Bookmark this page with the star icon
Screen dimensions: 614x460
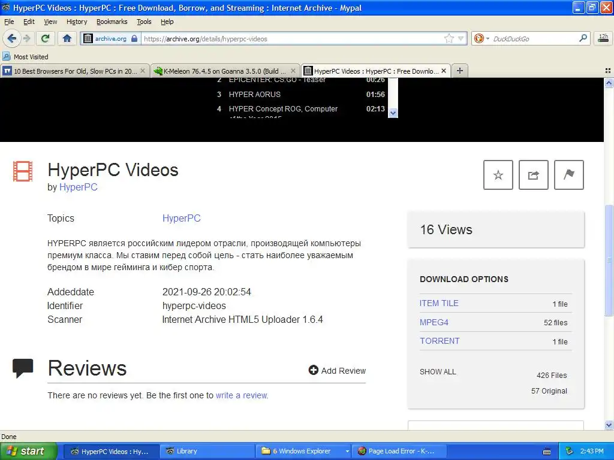point(449,38)
